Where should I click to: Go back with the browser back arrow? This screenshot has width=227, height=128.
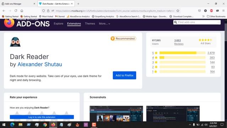pos(4,11)
